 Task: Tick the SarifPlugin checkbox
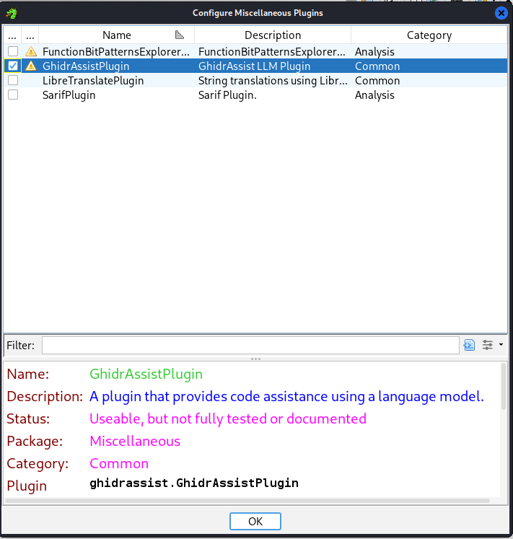click(13, 95)
